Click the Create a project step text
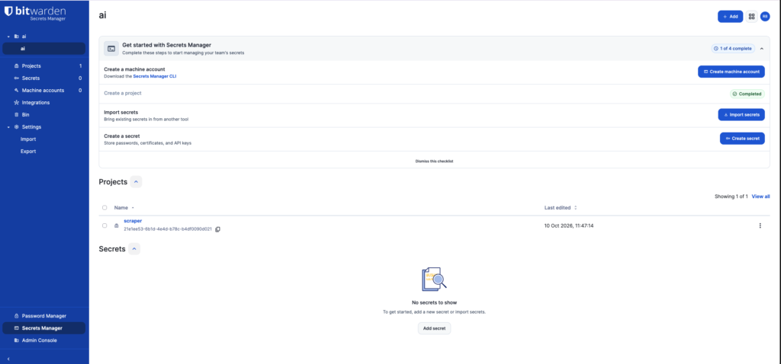Image resolution: width=781 pixels, height=364 pixels. point(123,93)
